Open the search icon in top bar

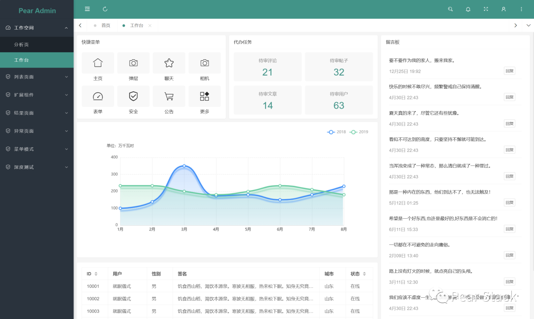click(450, 9)
